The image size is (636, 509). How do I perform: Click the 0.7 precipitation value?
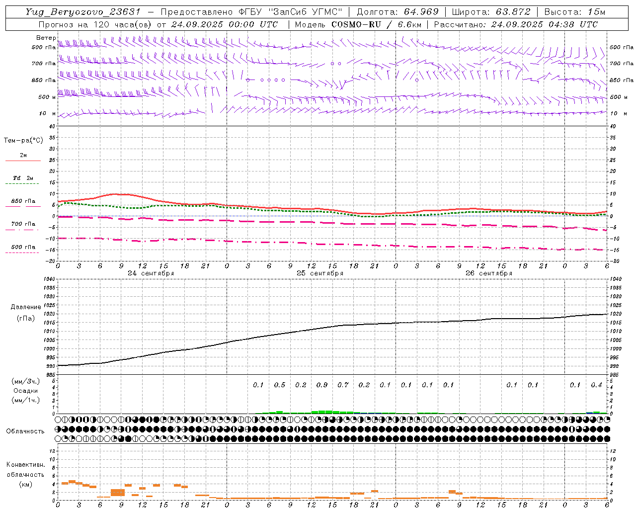pos(343,385)
